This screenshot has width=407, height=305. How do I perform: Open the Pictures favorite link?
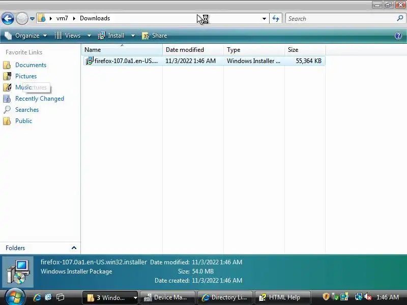pyautogui.click(x=26, y=76)
